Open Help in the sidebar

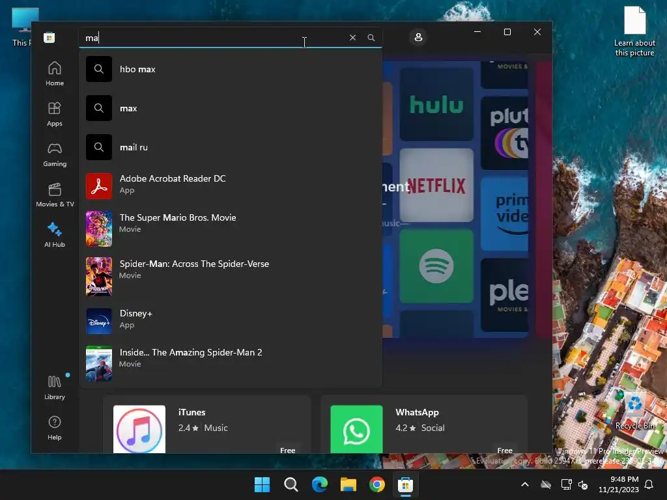coord(55,428)
